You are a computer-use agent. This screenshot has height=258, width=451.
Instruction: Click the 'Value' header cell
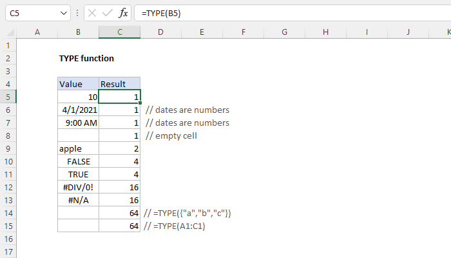pos(78,84)
